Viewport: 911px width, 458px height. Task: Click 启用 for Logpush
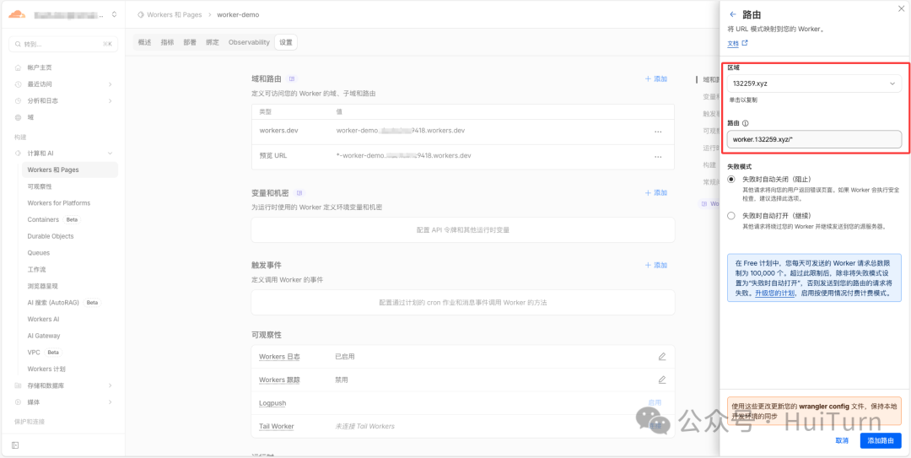click(x=655, y=403)
